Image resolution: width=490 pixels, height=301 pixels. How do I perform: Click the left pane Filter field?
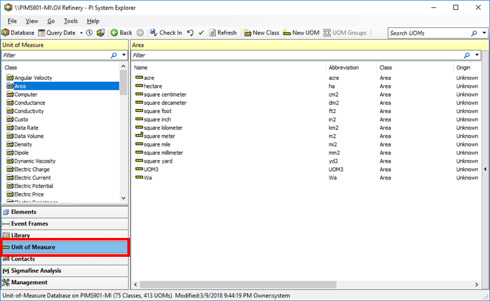(56, 55)
